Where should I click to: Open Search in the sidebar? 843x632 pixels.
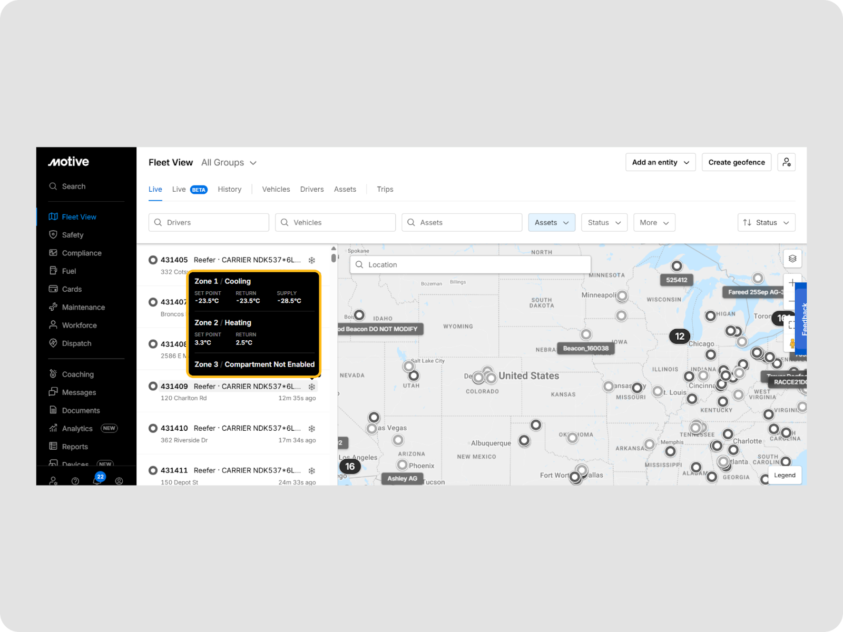[74, 186]
